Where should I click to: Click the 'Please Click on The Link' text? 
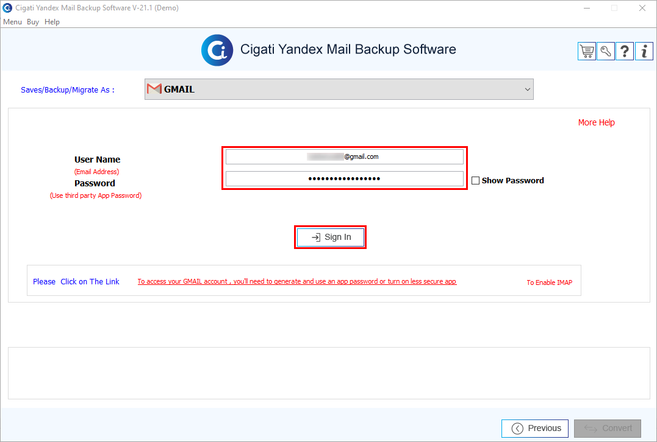point(76,281)
